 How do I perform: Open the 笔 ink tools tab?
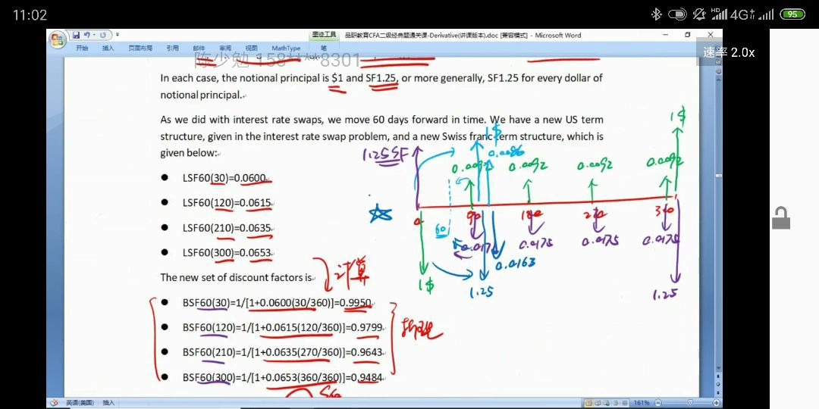(x=324, y=48)
